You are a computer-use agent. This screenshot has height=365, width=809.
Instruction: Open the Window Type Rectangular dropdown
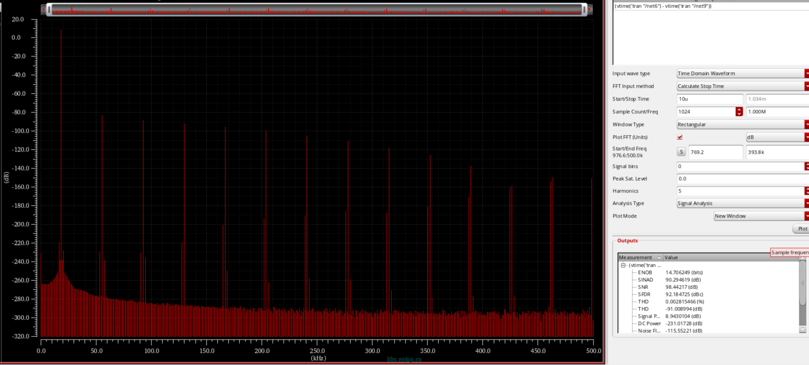coord(742,125)
